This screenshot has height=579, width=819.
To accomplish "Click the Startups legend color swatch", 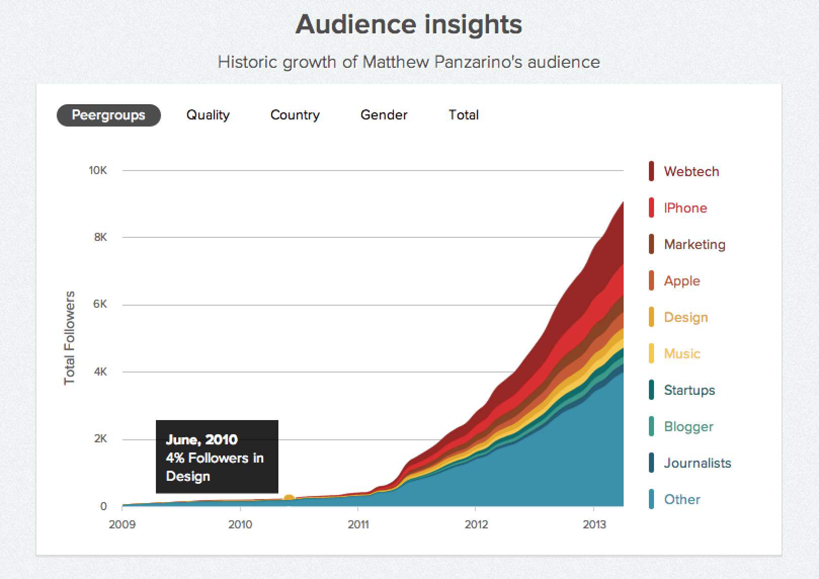I will pos(651,390).
